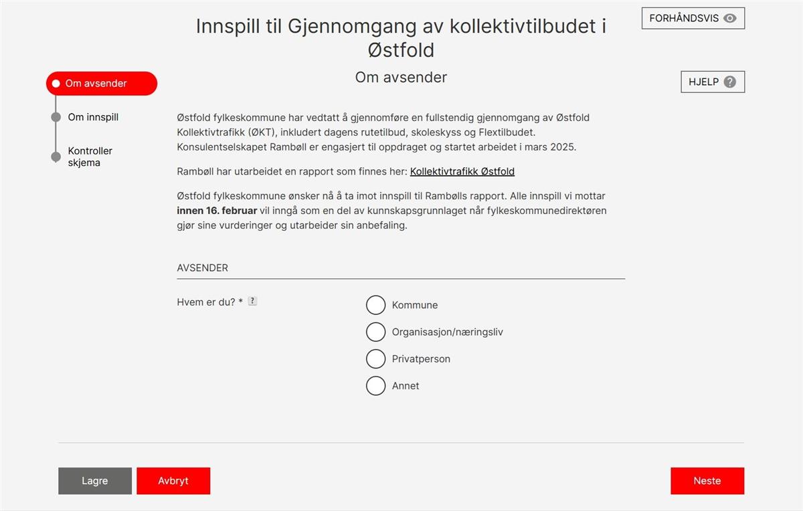The image size is (803, 511).
Task: Cancel the form with Avbryt
Action: [x=173, y=481]
